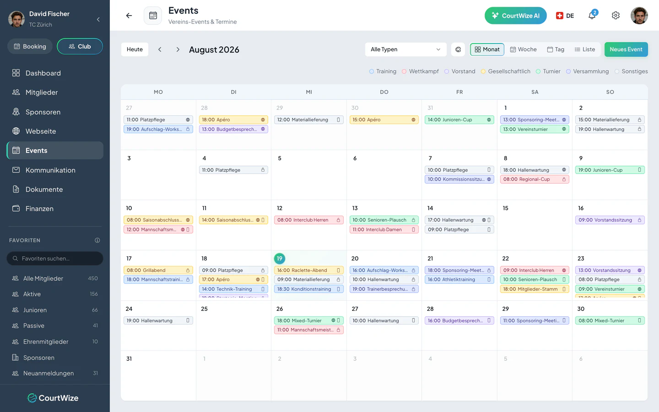Toggle the Turnier type filter
The image size is (659, 412).
[548, 71]
